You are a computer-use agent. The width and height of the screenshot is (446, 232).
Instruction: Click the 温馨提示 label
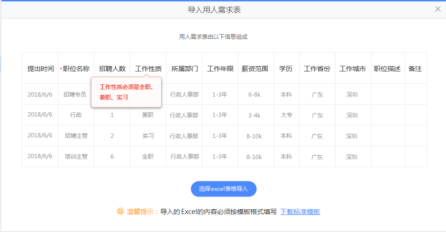[140, 212]
